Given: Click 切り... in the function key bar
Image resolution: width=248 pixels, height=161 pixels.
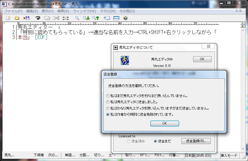Looking at the screenshot, I should pos(99,155).
